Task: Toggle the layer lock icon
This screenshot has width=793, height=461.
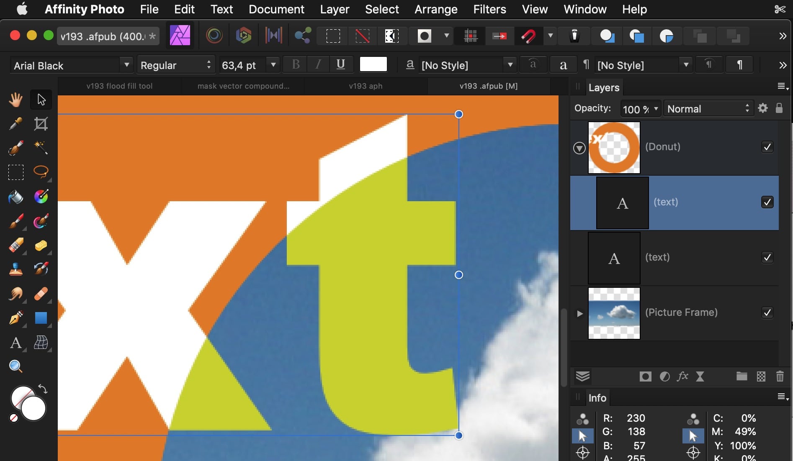Action: point(779,108)
